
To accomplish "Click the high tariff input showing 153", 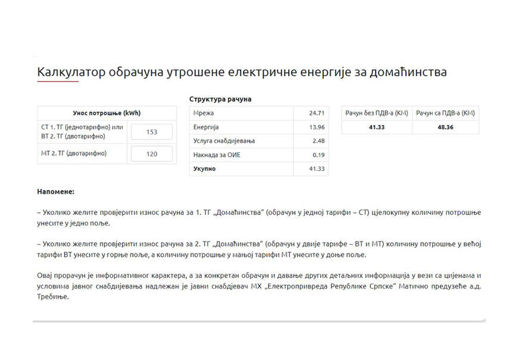I will pos(151,132).
